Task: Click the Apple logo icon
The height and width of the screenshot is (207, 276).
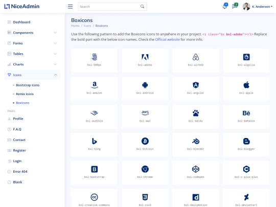Action: tap(246, 85)
